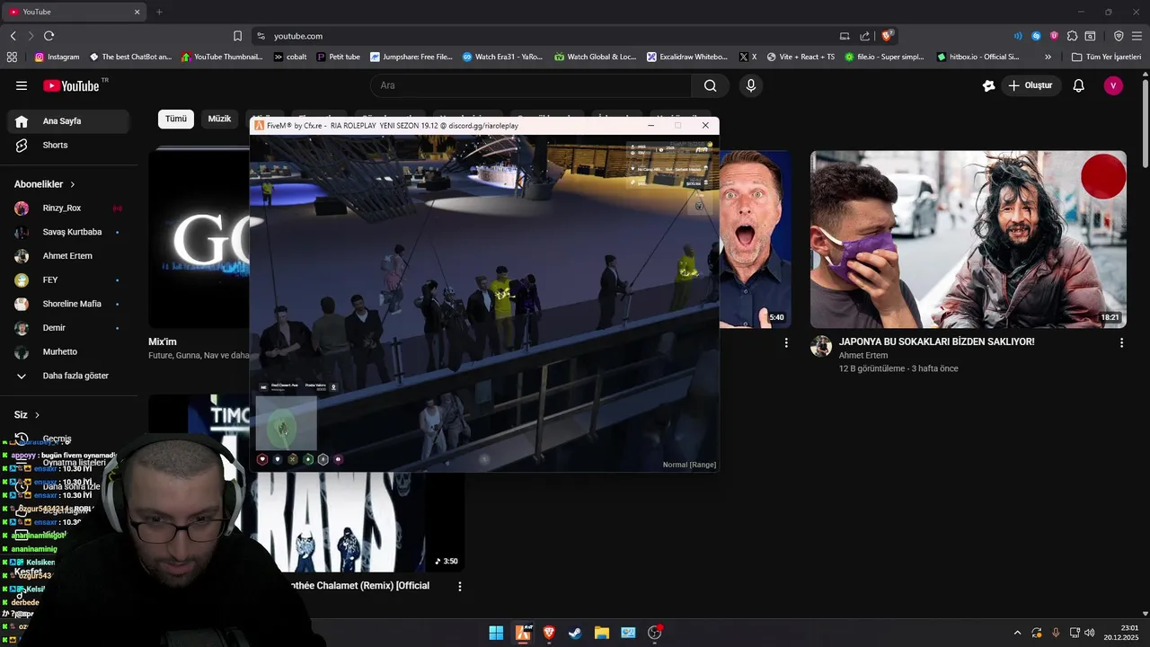
Task: Switch to the YouTube browser tab
Action: coord(75,12)
